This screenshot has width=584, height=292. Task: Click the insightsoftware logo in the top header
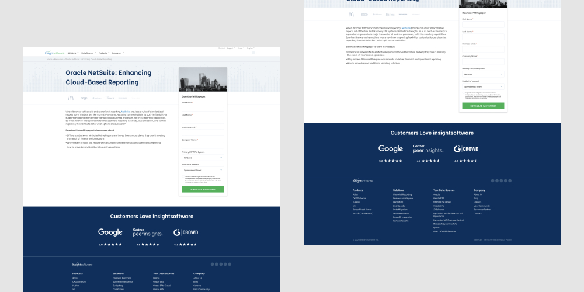55,53
